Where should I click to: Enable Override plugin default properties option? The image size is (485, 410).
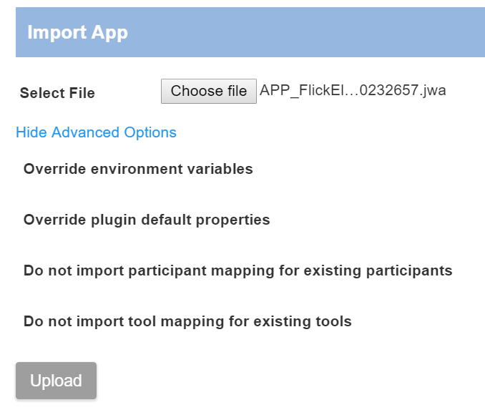point(147,220)
